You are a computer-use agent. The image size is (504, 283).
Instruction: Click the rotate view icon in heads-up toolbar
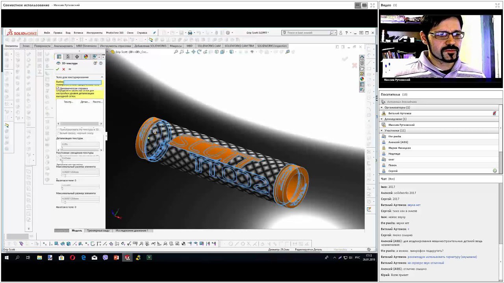click(199, 51)
